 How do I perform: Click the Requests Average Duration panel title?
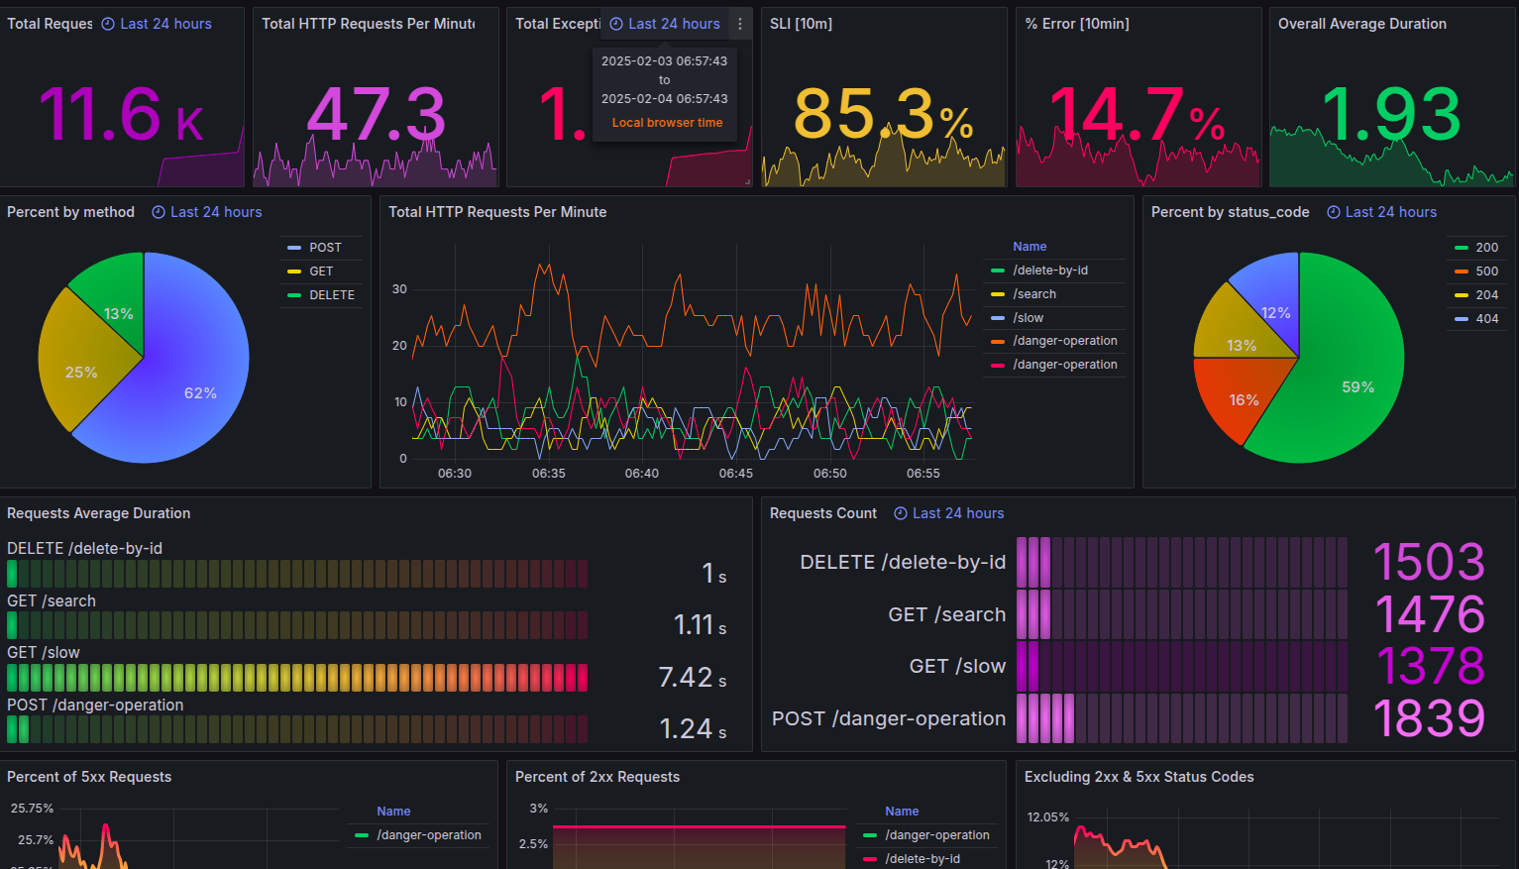(98, 513)
